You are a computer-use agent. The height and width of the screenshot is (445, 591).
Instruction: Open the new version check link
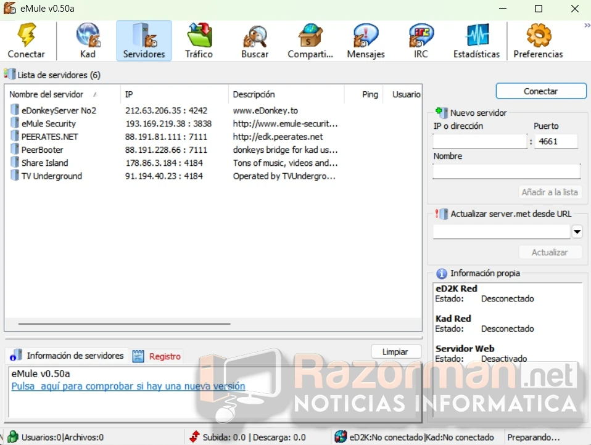pyautogui.click(x=128, y=386)
